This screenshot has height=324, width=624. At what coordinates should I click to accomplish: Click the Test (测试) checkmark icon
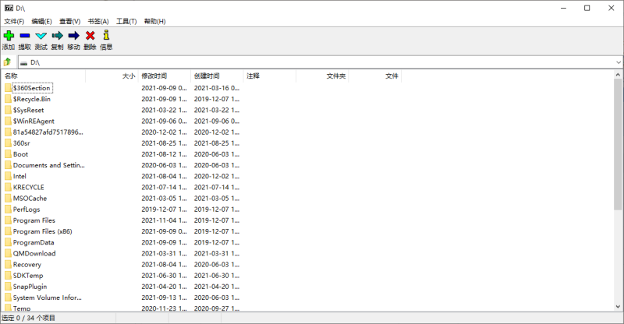pos(41,35)
